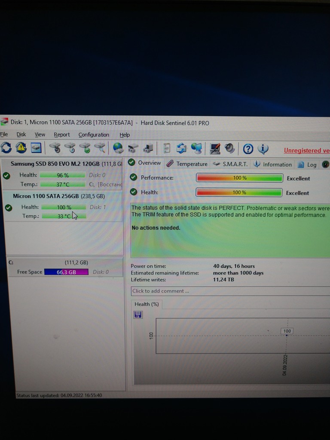Open help via the question mark icon

[248, 149]
